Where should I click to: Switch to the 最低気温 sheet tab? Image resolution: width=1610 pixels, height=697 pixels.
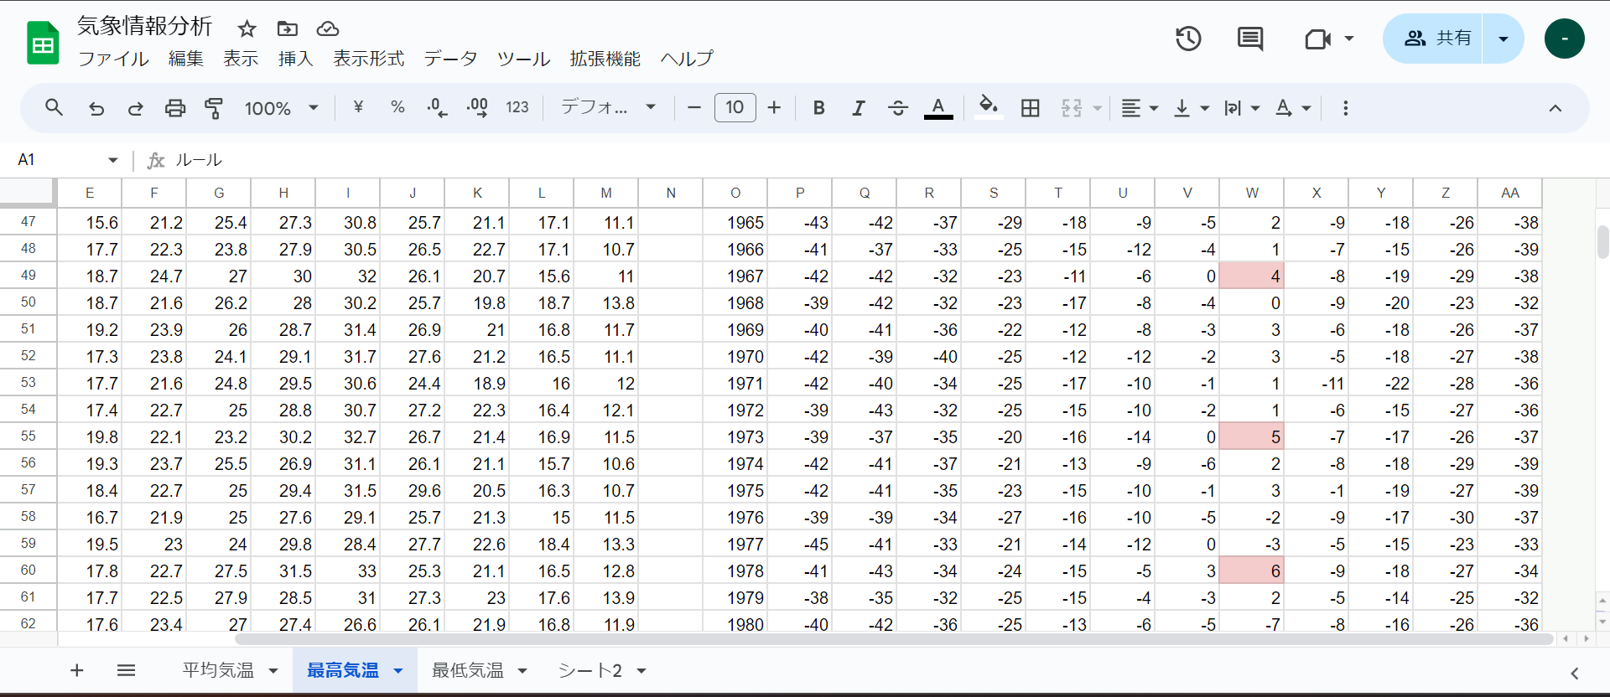click(x=467, y=670)
